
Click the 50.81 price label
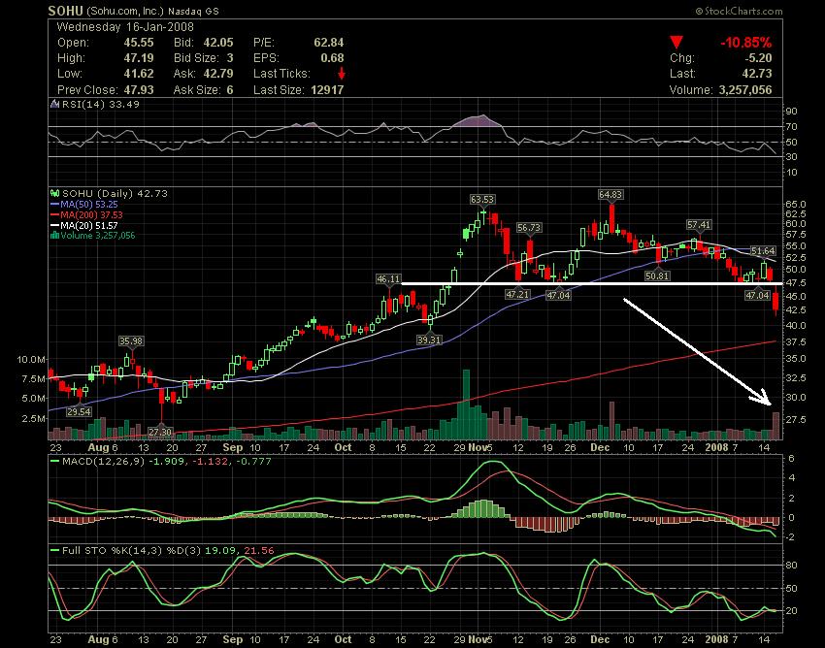[657, 275]
